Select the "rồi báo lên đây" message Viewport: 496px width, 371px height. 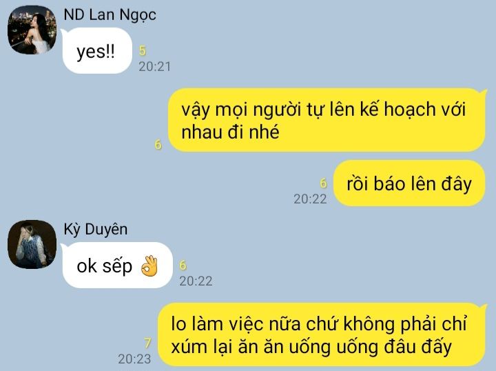(x=409, y=183)
